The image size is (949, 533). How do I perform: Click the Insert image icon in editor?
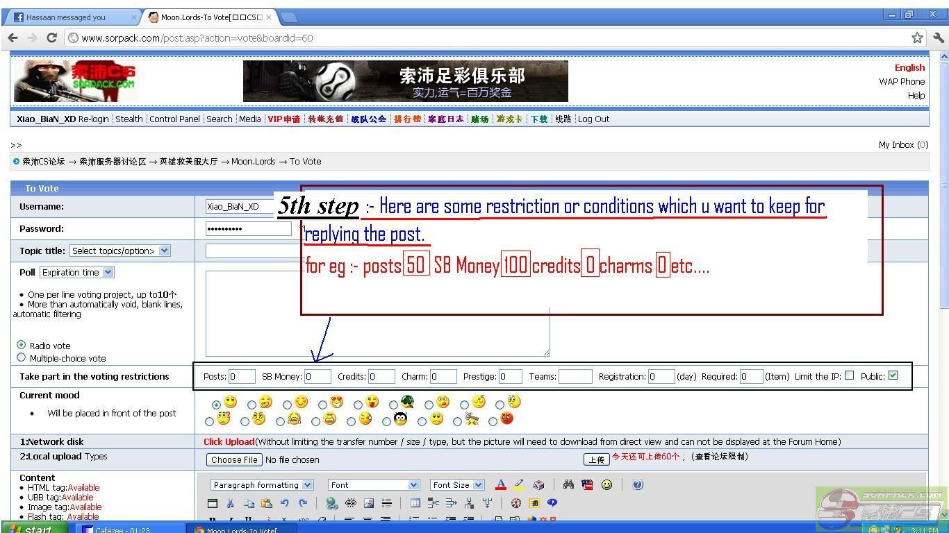tap(369, 503)
